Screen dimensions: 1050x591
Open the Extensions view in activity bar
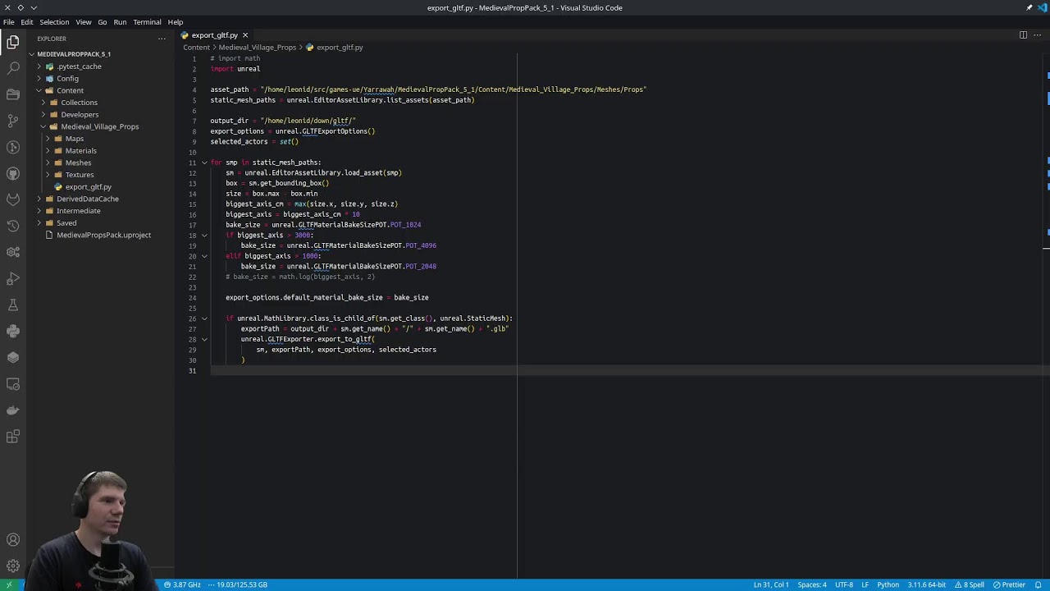(x=13, y=436)
